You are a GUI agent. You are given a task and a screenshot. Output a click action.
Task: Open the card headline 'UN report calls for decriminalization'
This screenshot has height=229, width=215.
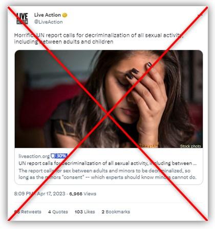click(107, 163)
